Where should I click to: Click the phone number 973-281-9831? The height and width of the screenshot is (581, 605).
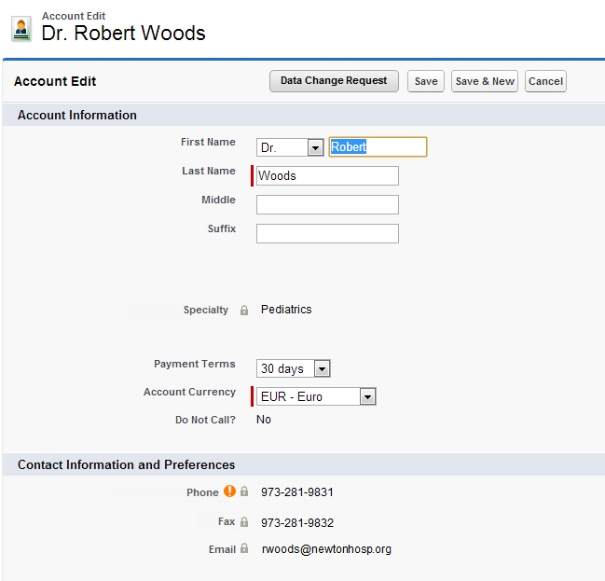[x=296, y=492]
